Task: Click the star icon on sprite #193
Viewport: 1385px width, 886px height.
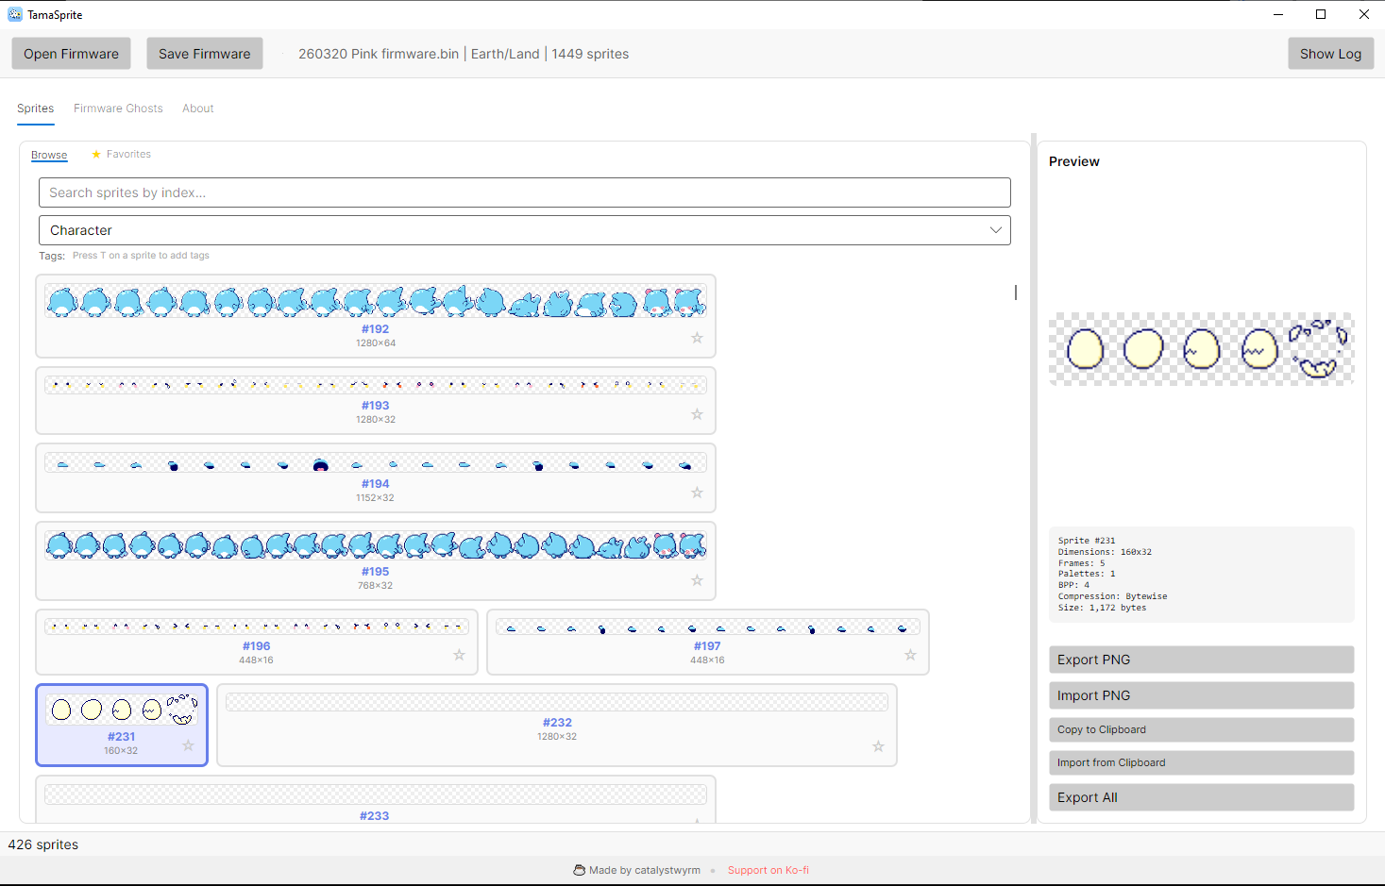Action: point(697,414)
